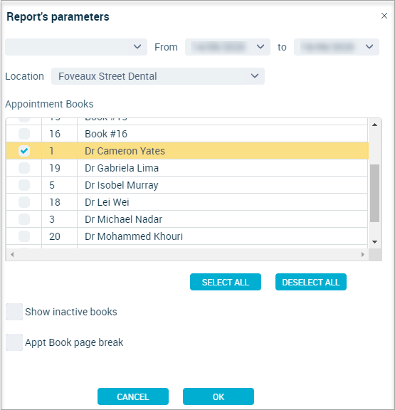Close the Report's parameters dialog
The width and height of the screenshot is (395, 410).
[384, 16]
